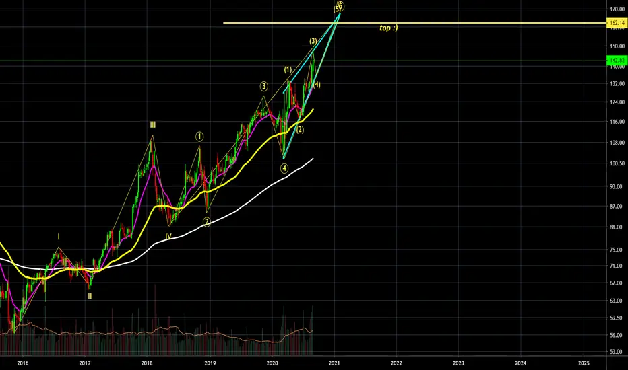The image size is (628, 370).
Task: Click the 2023 year label on time axis
Action: (x=458, y=363)
